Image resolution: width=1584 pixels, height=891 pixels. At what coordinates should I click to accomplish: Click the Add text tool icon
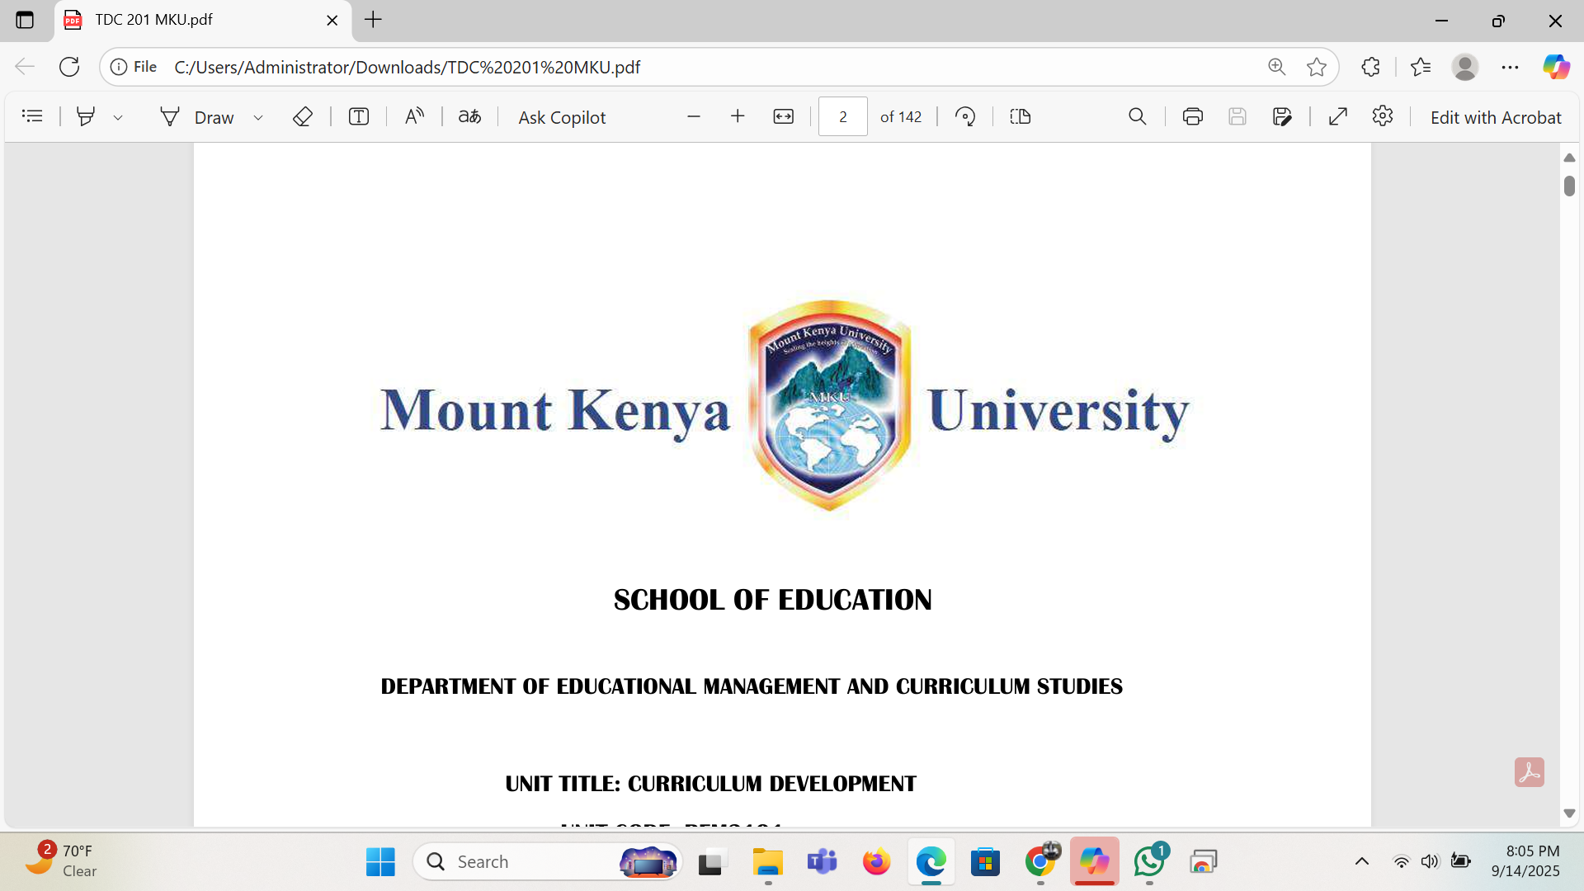(358, 116)
